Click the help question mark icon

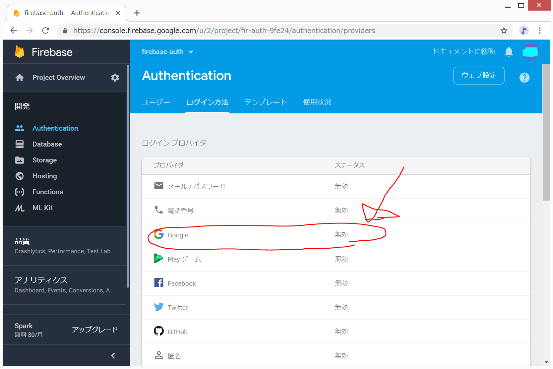524,78
